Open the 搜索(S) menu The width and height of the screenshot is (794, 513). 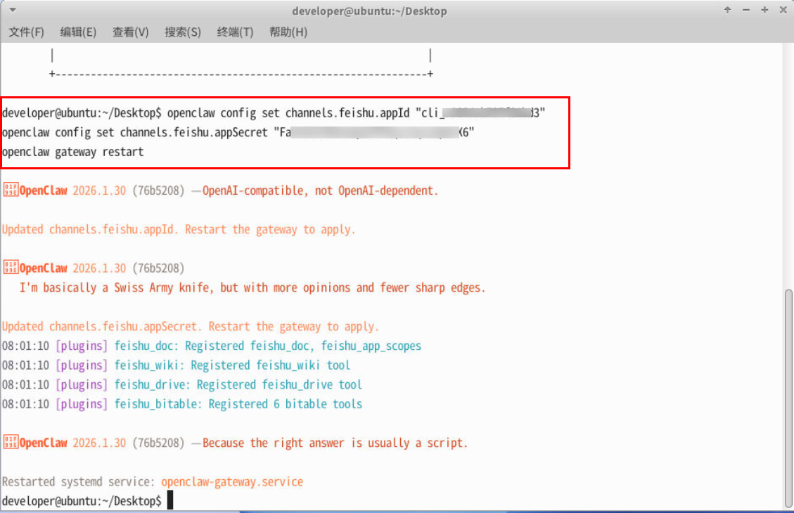click(x=183, y=32)
